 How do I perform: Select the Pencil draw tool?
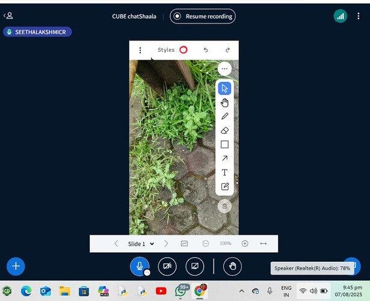[x=224, y=116]
